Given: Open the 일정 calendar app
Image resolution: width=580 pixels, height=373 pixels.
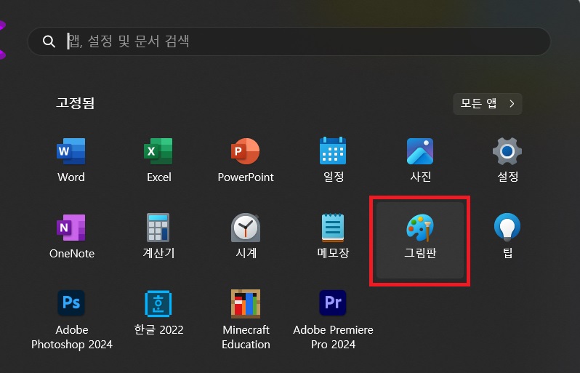Looking at the screenshot, I should [x=333, y=160].
